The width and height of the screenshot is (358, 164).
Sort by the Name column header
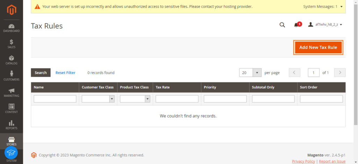(x=55, y=87)
